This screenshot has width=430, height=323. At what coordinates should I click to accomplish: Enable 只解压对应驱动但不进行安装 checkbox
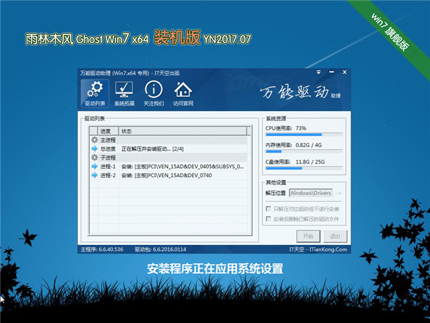[269, 209]
